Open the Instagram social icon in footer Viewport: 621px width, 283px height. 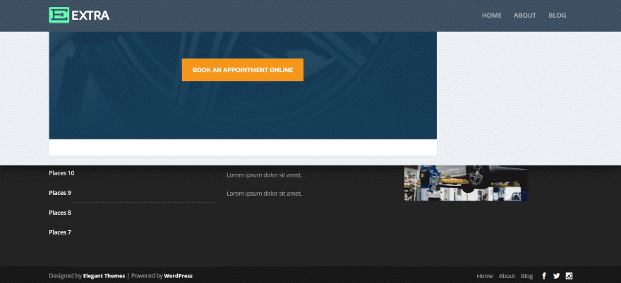(x=569, y=276)
